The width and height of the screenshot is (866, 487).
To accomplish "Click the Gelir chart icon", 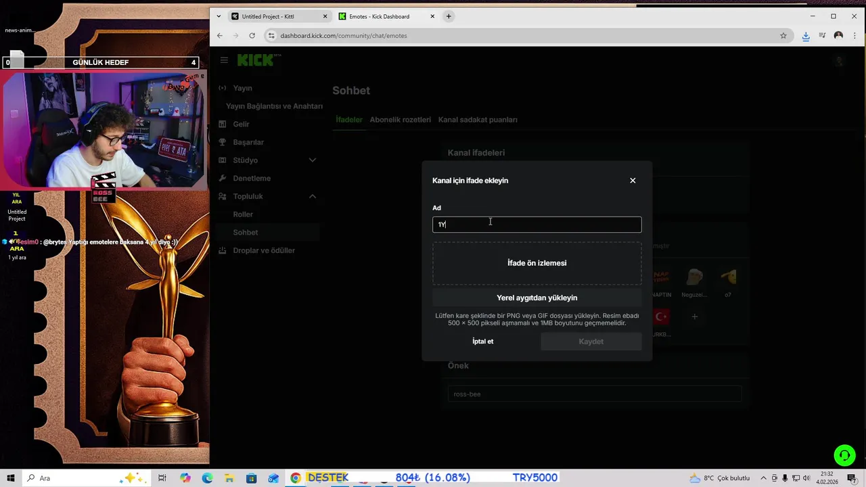I will (223, 124).
